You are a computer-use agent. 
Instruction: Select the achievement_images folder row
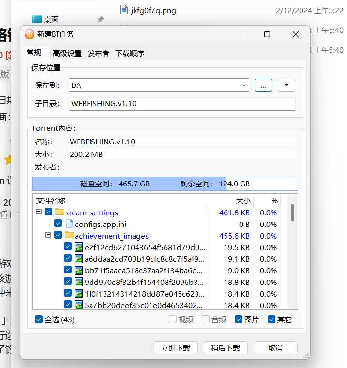tap(112, 236)
